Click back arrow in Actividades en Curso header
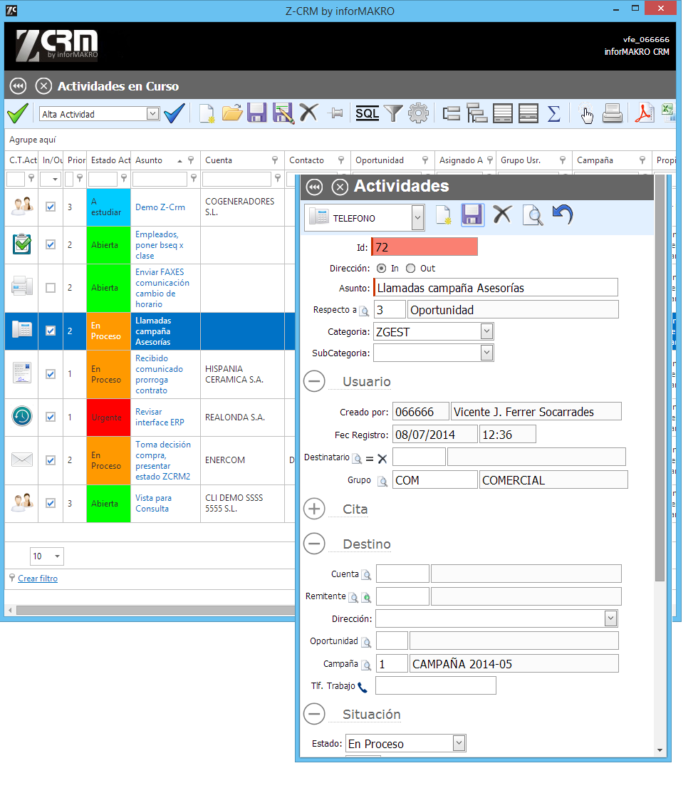 [x=19, y=86]
